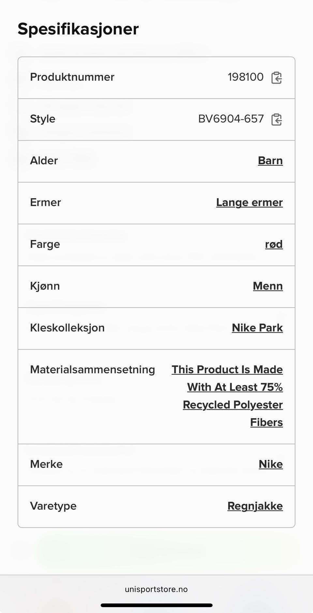Follow the Lange ermer link
This screenshot has height=613, width=313.
(249, 202)
